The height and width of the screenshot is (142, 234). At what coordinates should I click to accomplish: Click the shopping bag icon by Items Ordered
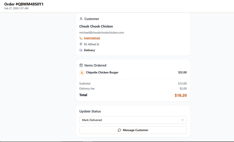click(81, 65)
